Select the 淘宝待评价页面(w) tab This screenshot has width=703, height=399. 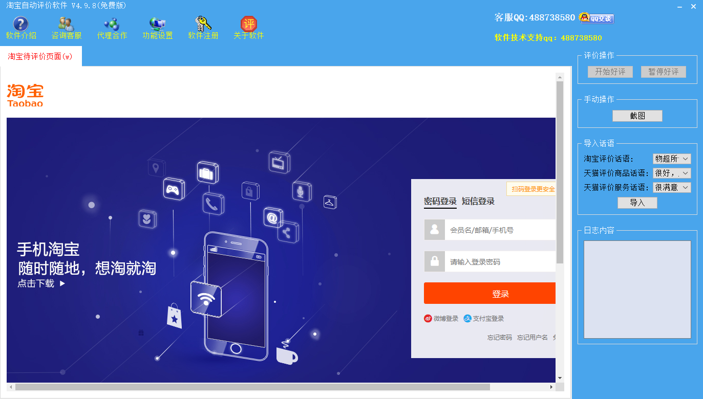click(40, 56)
